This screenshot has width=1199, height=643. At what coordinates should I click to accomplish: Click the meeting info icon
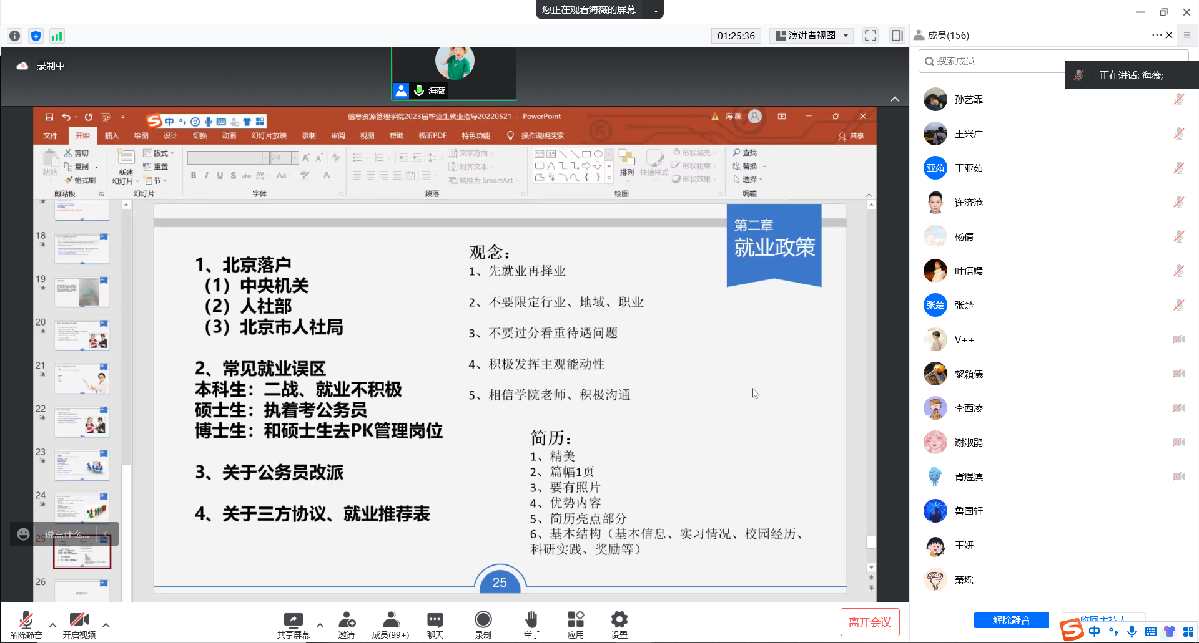point(15,36)
